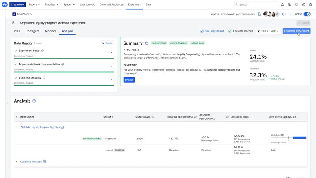Open the Recent dropdown menu
This screenshot has height=178, width=316.
35,4
